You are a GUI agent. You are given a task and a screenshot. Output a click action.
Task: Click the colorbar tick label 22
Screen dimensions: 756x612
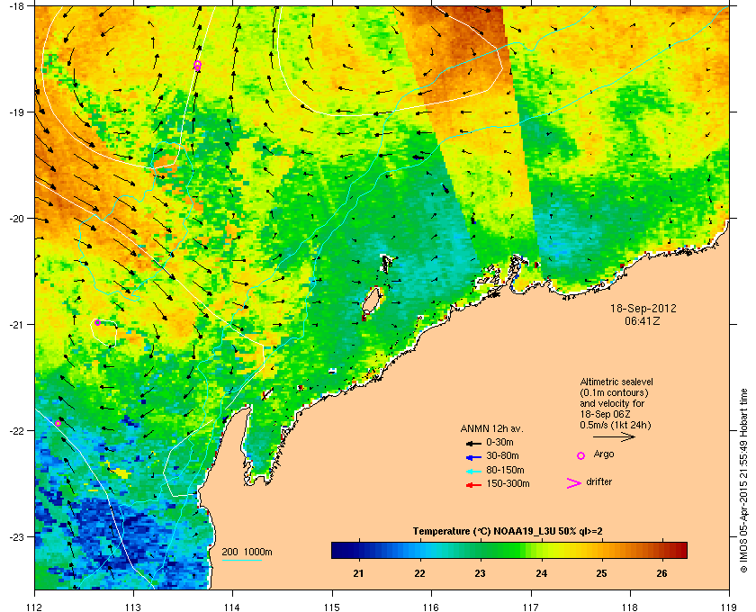click(419, 573)
